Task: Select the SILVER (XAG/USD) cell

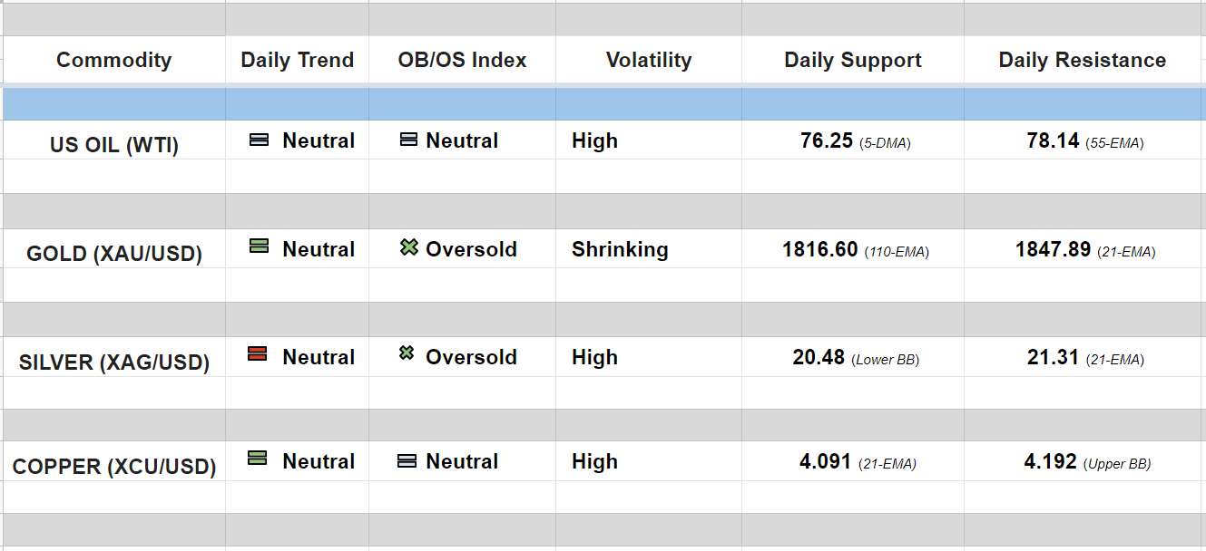Action: click(x=113, y=362)
